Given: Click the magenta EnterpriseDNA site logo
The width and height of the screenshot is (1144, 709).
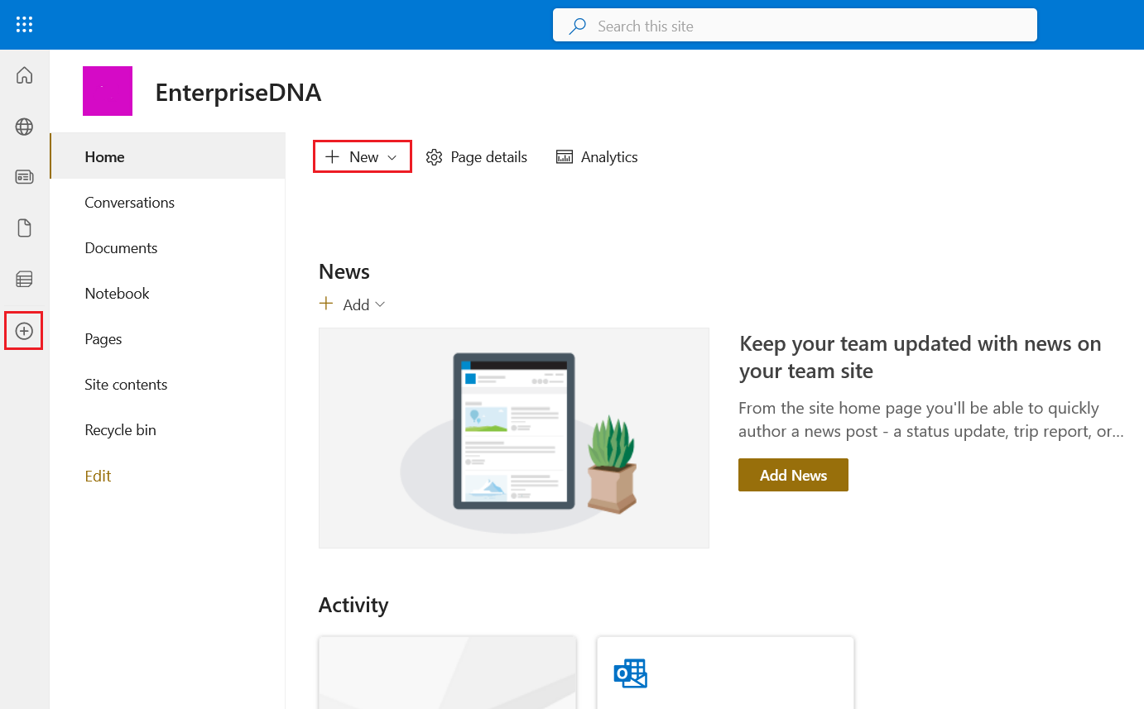Looking at the screenshot, I should (x=108, y=91).
